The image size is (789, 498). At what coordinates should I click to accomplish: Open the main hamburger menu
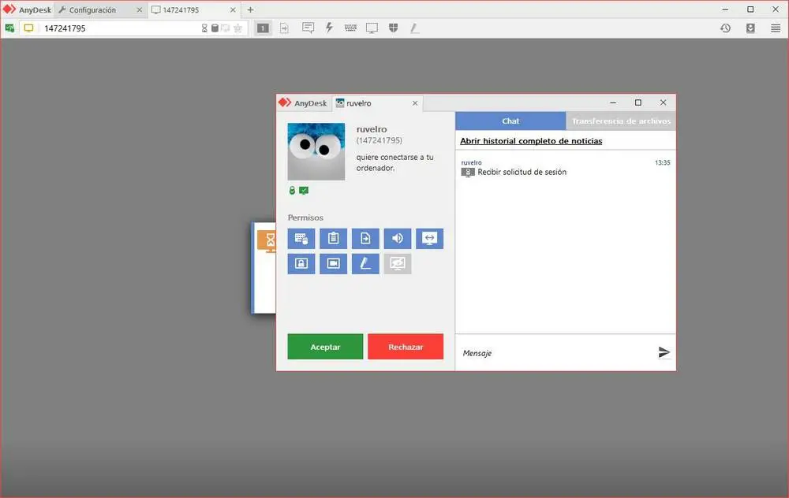[776, 28]
